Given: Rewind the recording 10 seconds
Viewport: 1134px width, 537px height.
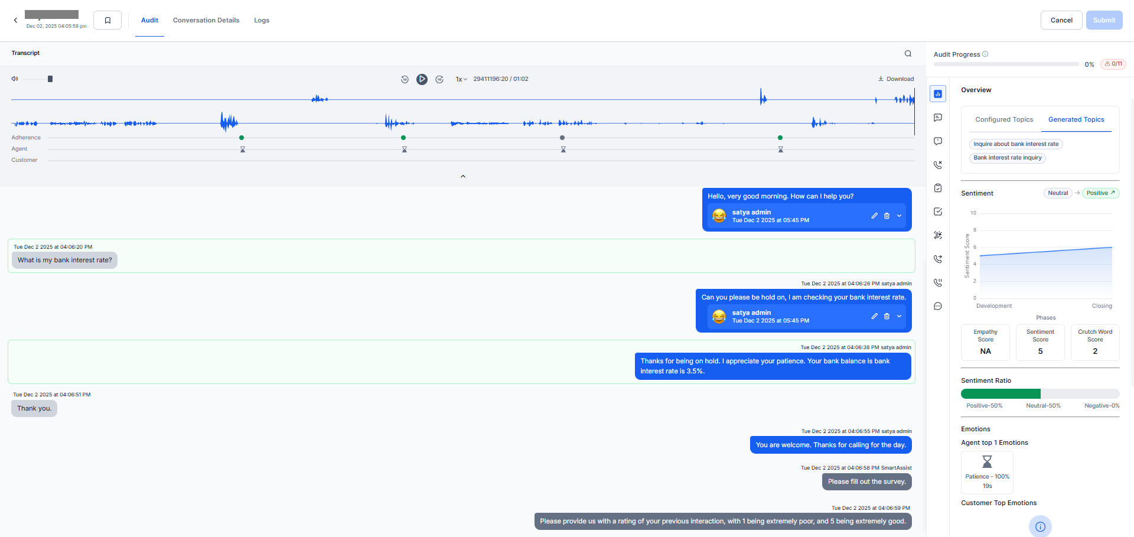Looking at the screenshot, I should pyautogui.click(x=405, y=79).
